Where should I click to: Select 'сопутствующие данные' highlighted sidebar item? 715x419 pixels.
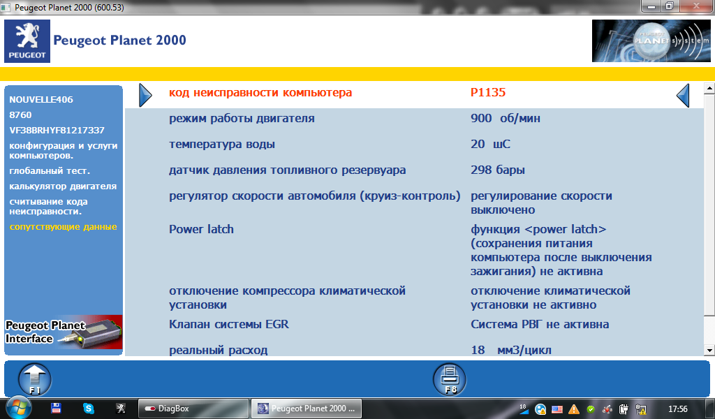[63, 227]
